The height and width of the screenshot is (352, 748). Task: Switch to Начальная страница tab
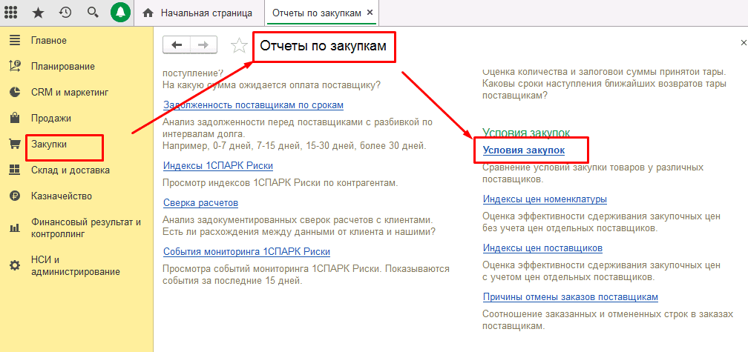[x=197, y=13]
